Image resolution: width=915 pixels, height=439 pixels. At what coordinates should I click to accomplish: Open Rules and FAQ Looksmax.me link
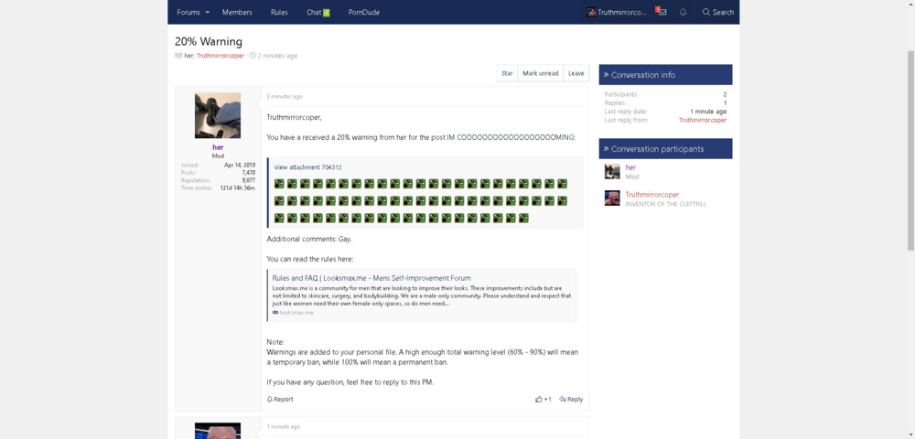coord(371,278)
